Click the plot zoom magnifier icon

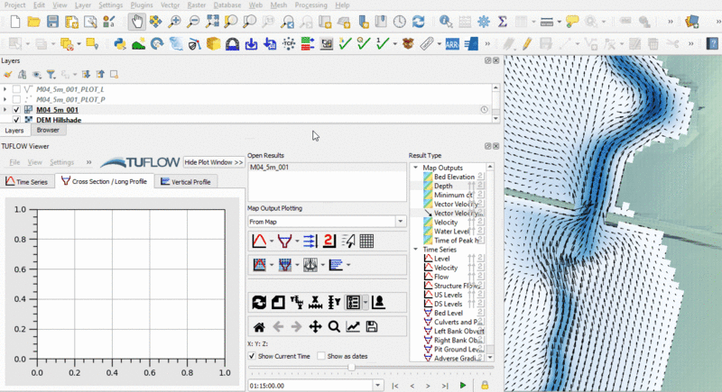click(334, 326)
